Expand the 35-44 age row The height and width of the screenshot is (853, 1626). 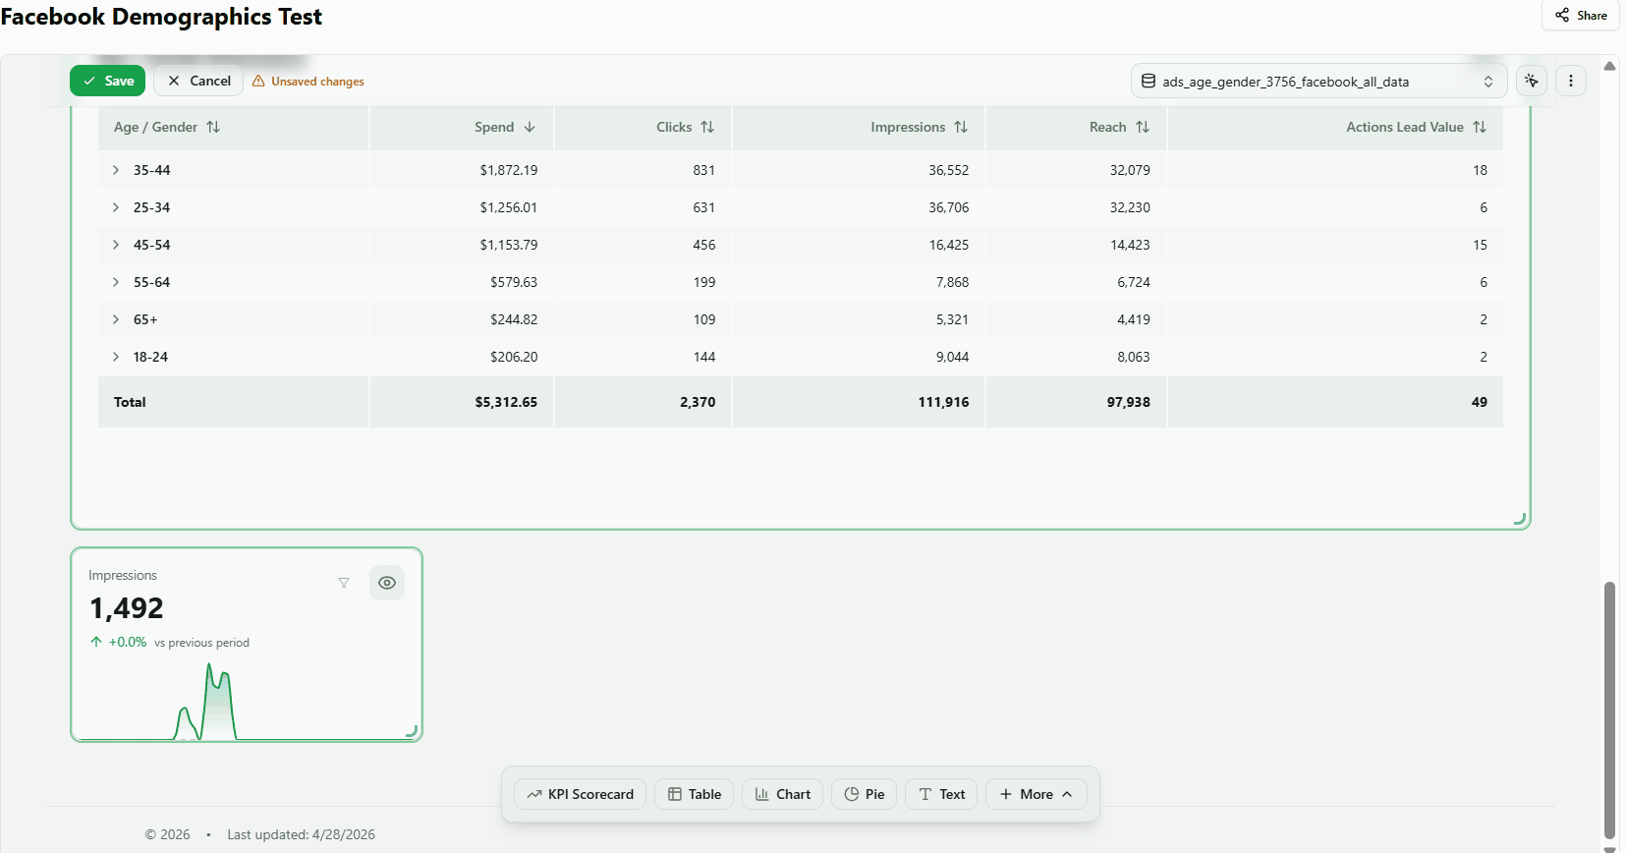(116, 170)
